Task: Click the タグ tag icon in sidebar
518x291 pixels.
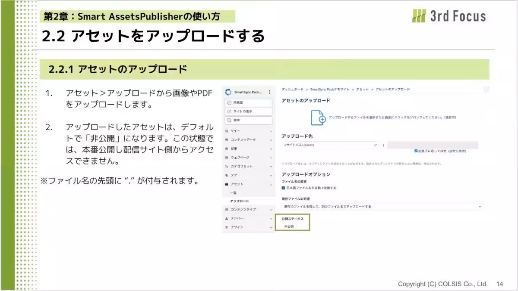Action: (x=227, y=175)
